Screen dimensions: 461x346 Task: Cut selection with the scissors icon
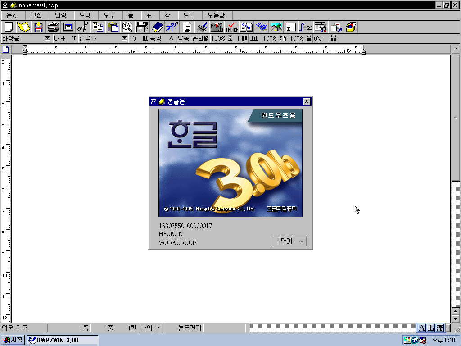point(83,27)
